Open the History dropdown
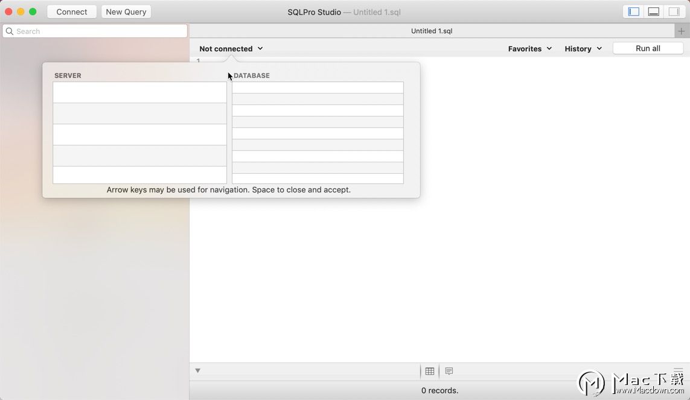The height and width of the screenshot is (400, 690). coord(583,49)
